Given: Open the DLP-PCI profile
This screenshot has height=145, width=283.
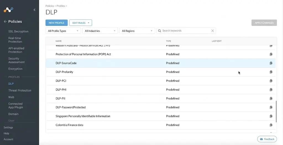Looking at the screenshot, I should tap(61, 81).
